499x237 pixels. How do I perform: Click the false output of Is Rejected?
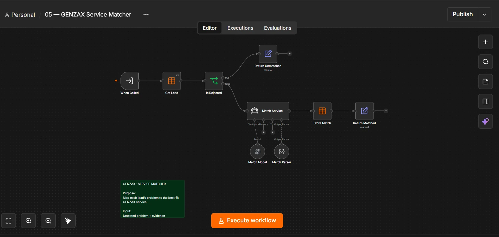click(223, 84)
